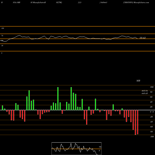Click the '-60' label on histogram axis
This screenshot has height=155, width=155.
pyautogui.click(x=151, y=127)
